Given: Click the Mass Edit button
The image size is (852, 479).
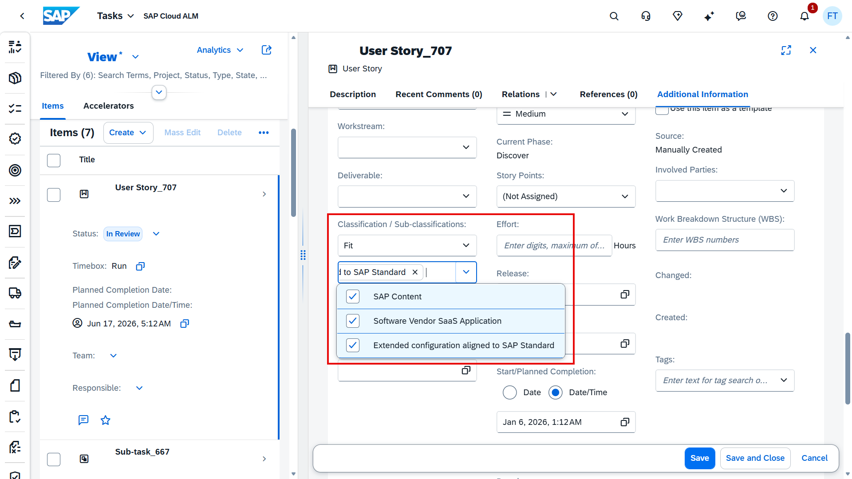Looking at the screenshot, I should [x=182, y=133].
